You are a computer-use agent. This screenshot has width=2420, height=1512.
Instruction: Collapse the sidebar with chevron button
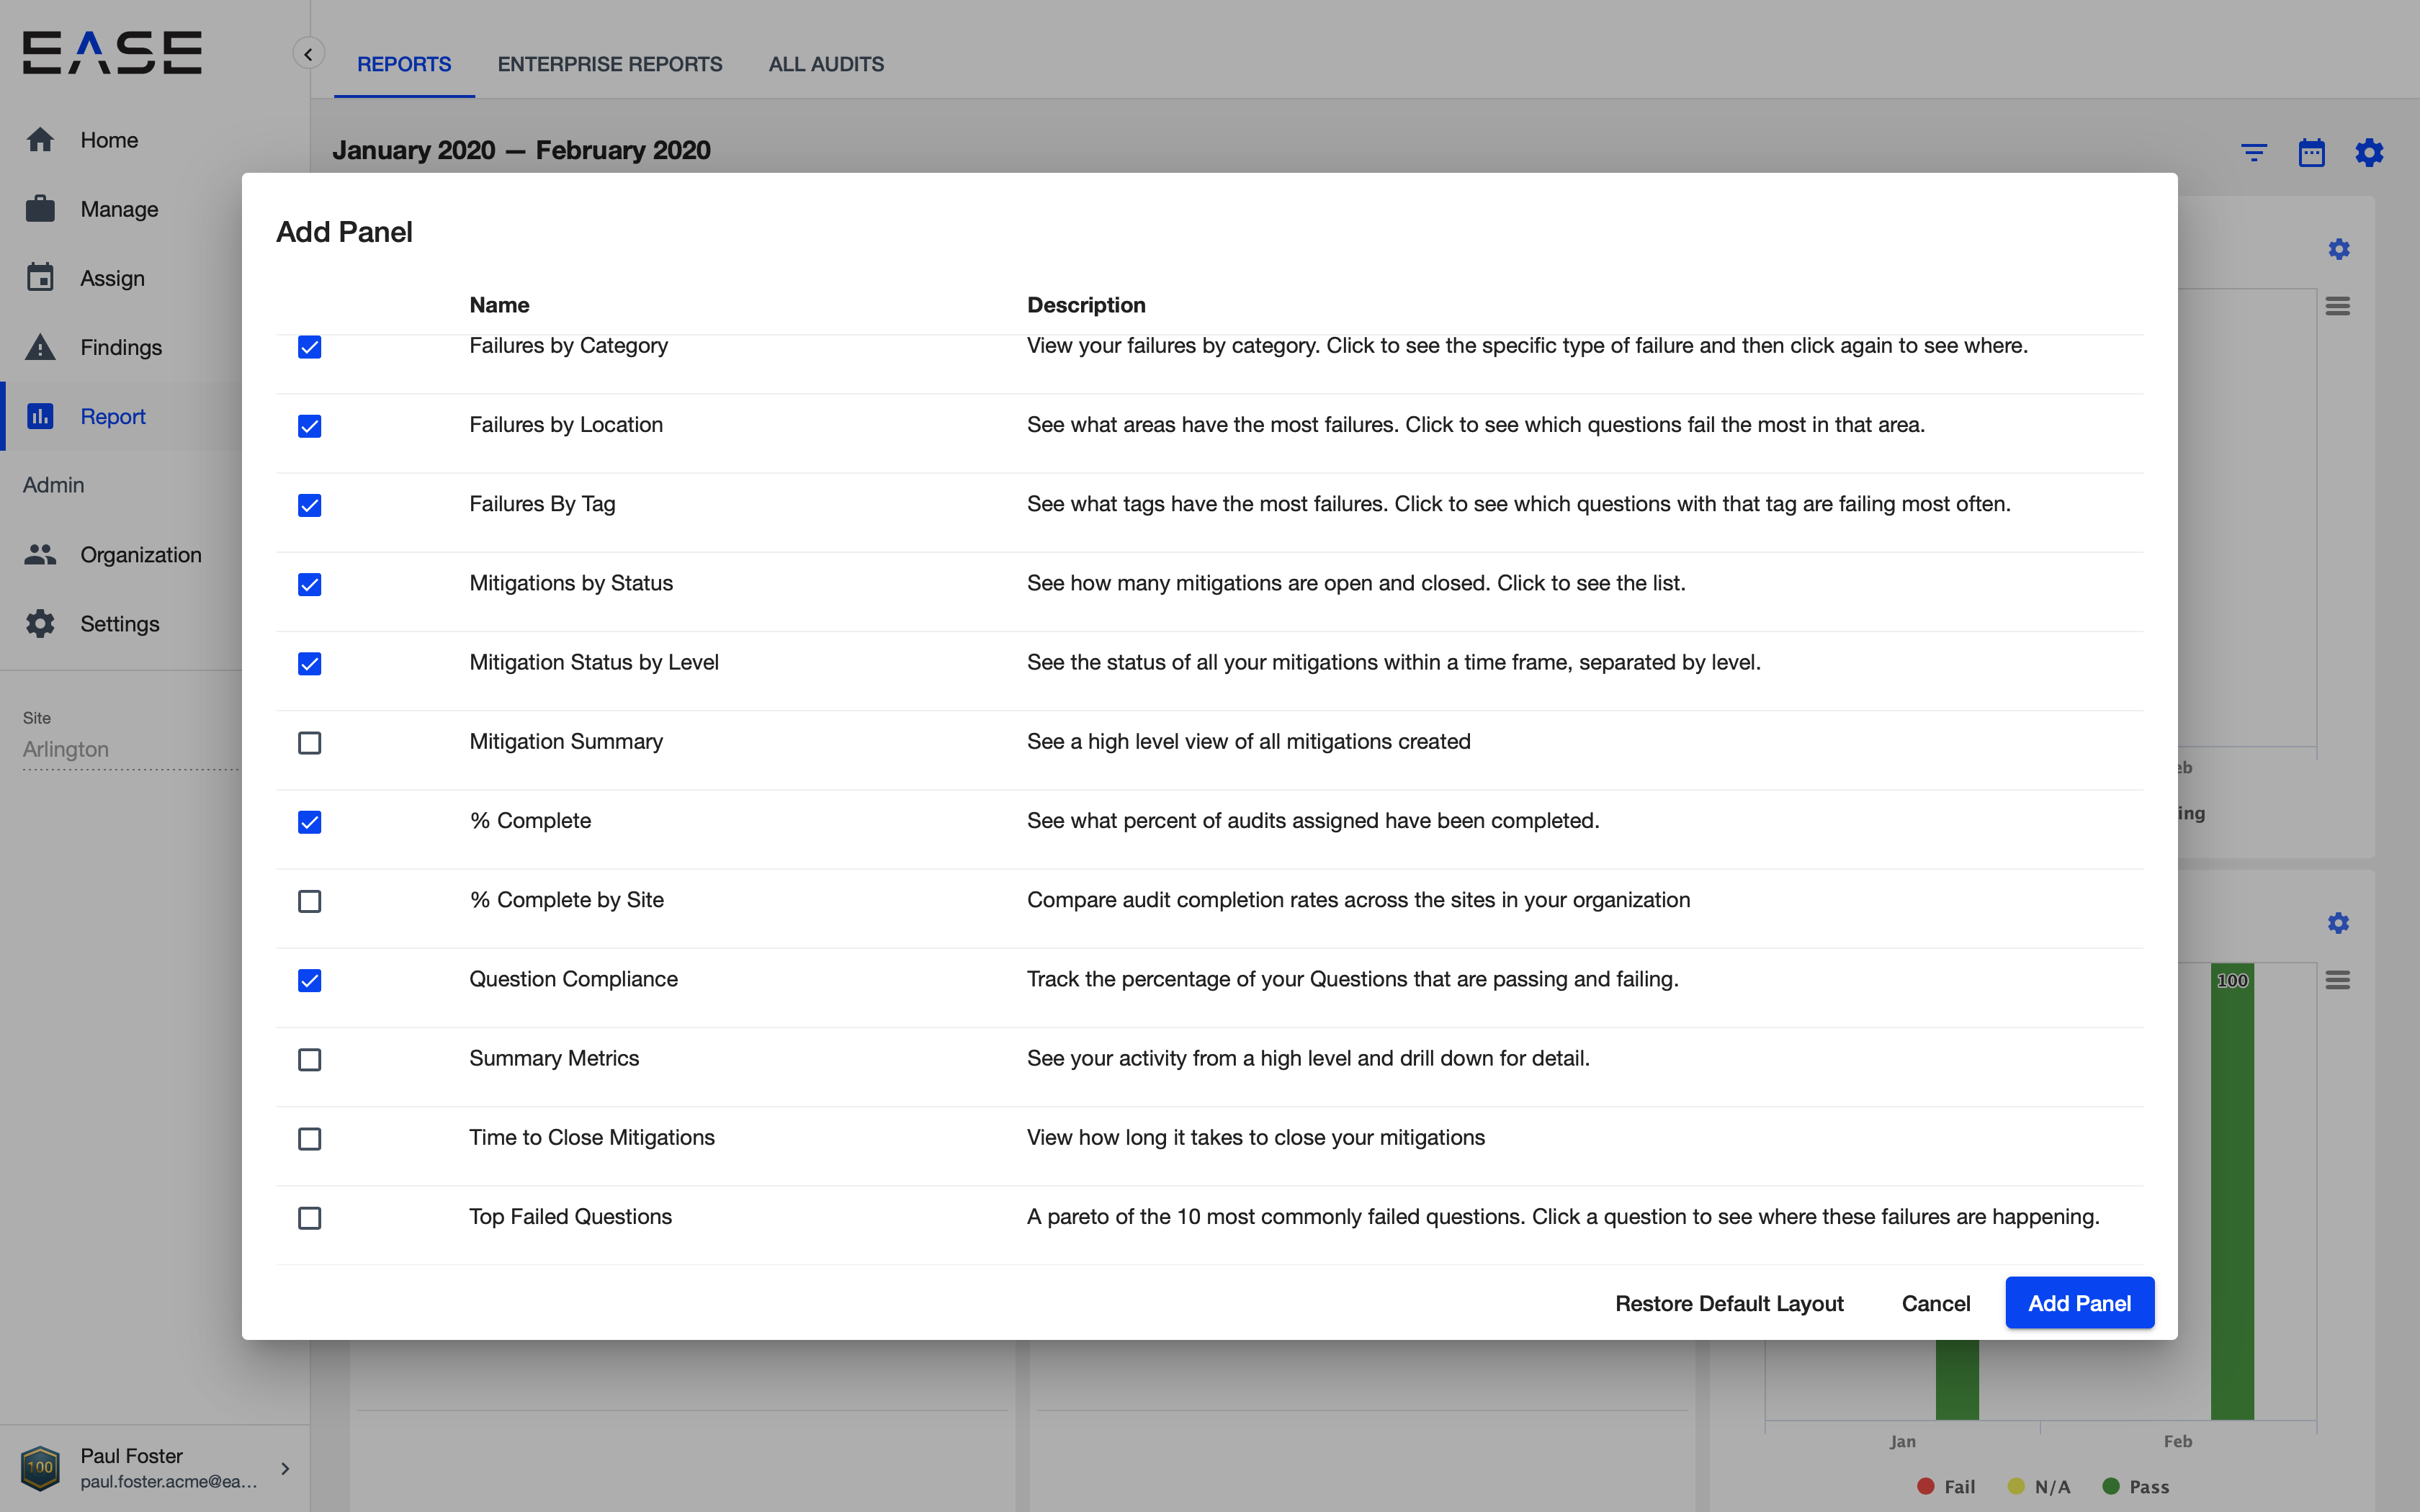(308, 54)
